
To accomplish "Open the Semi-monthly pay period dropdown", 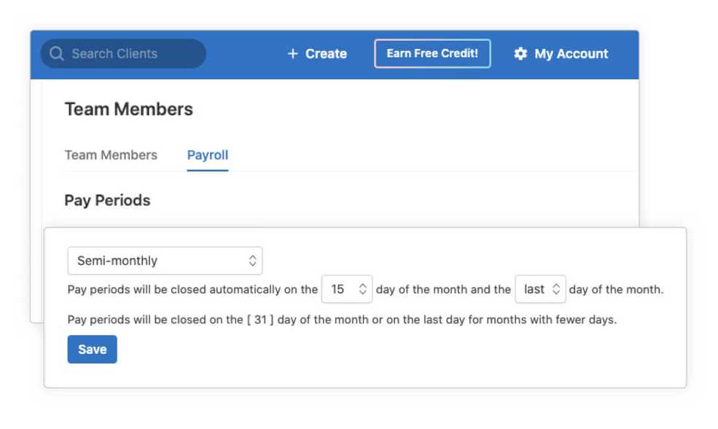I will coord(165,261).
